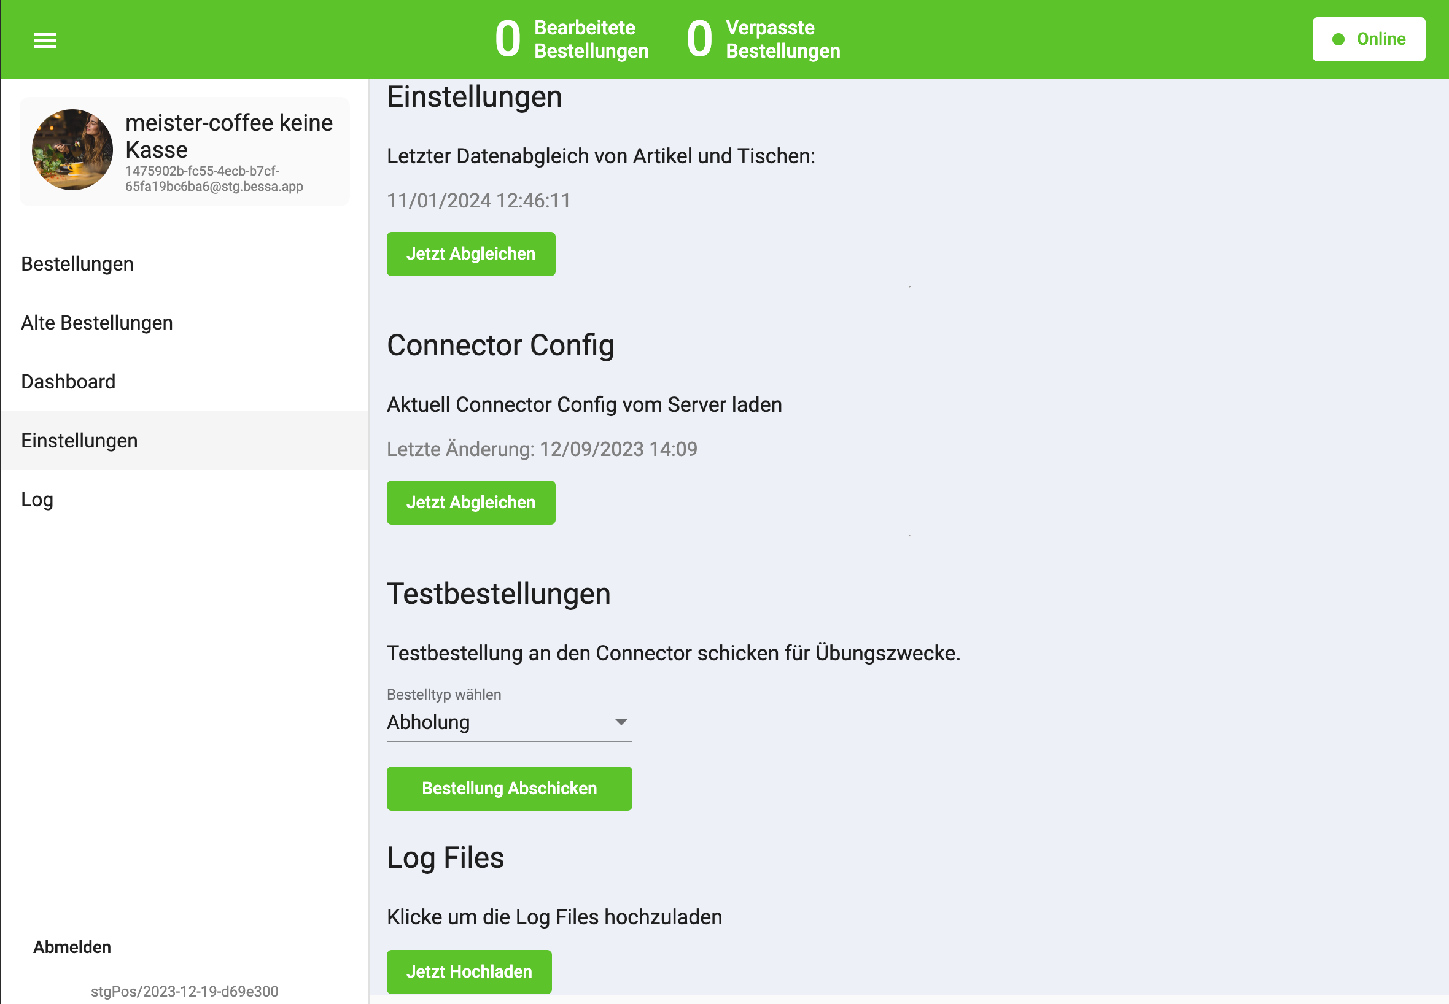
Task: Click Abmelden to log out
Action: click(x=73, y=947)
